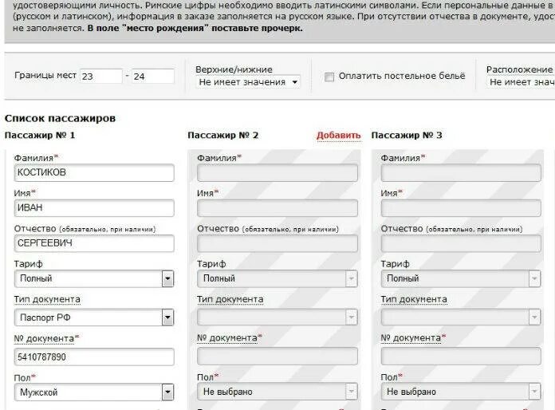This screenshot has width=555, height=410.
Task: Click passenger 1 'Имя' field ИВАН
Action: tap(94, 207)
